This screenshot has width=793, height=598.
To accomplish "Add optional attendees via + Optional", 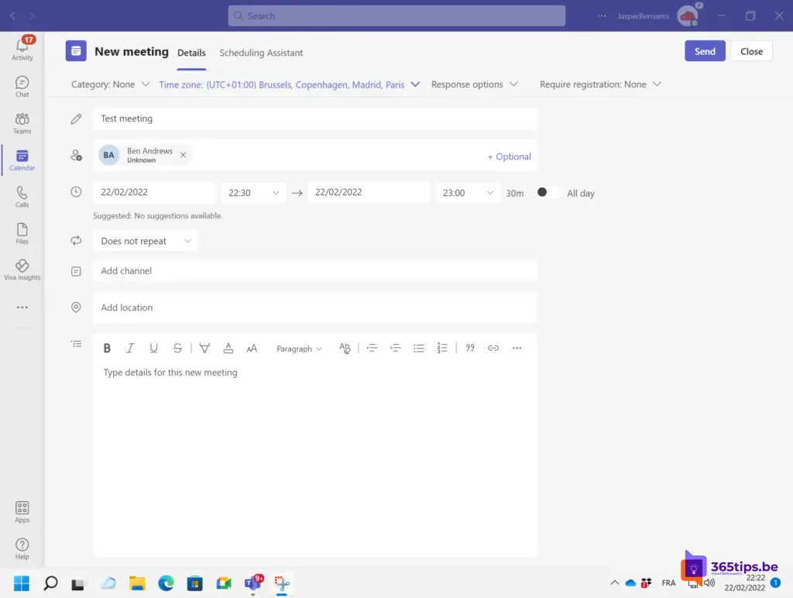I will point(509,156).
